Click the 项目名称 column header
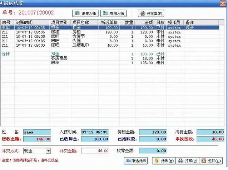This screenshot has height=170, width=228. point(84,22)
